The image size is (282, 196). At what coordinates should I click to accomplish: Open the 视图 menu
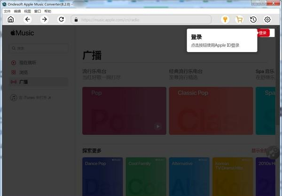click(x=27, y=11)
